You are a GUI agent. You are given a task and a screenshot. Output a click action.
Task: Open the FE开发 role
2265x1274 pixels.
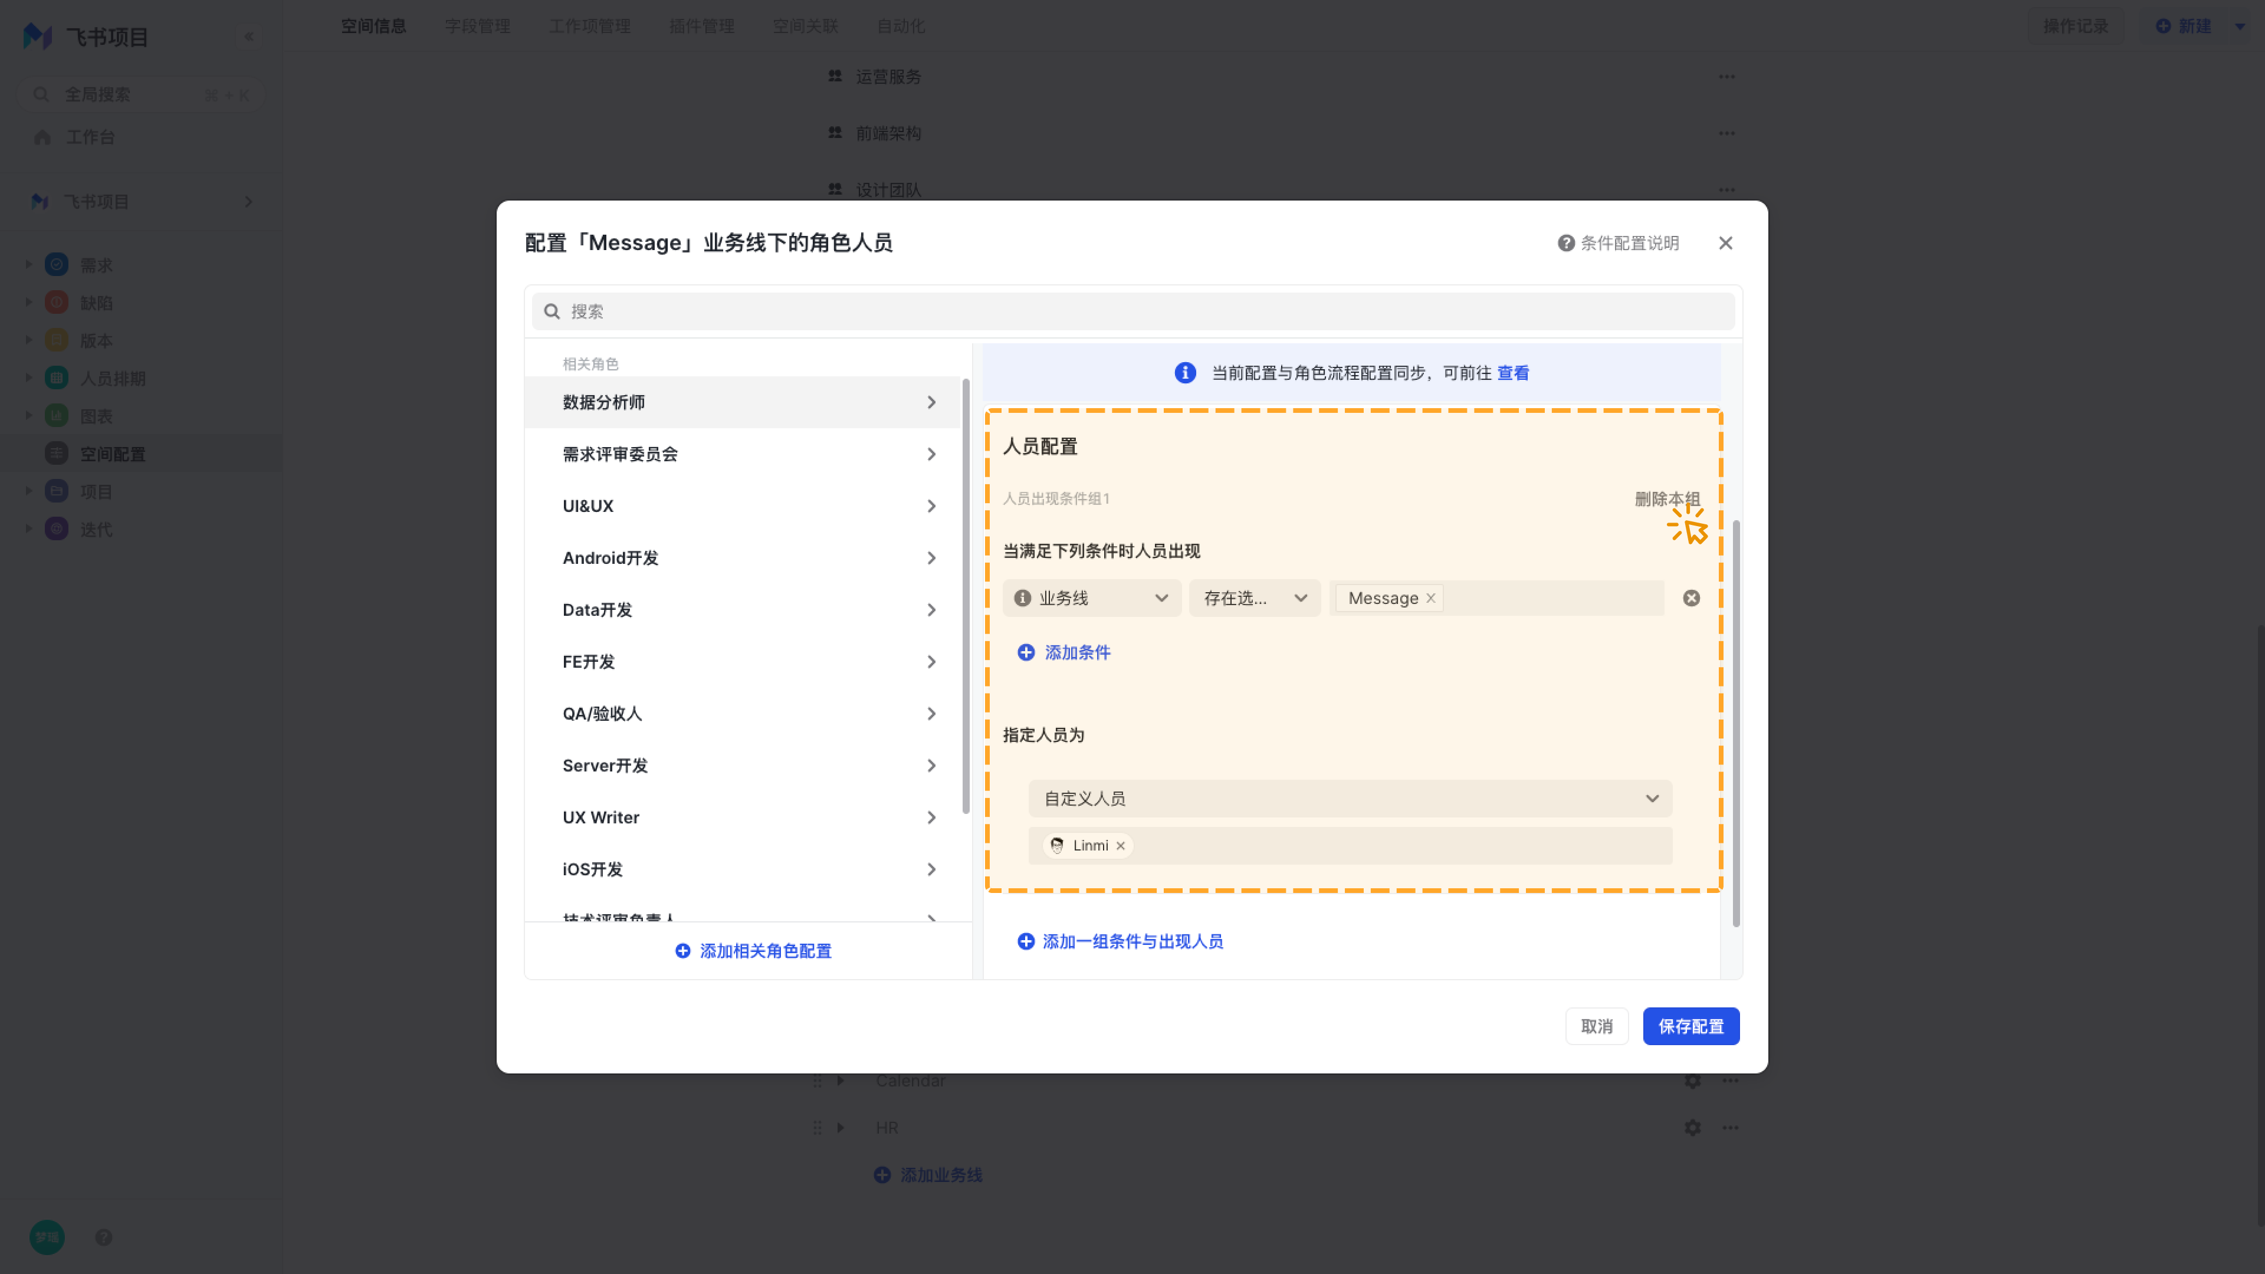pos(743,661)
